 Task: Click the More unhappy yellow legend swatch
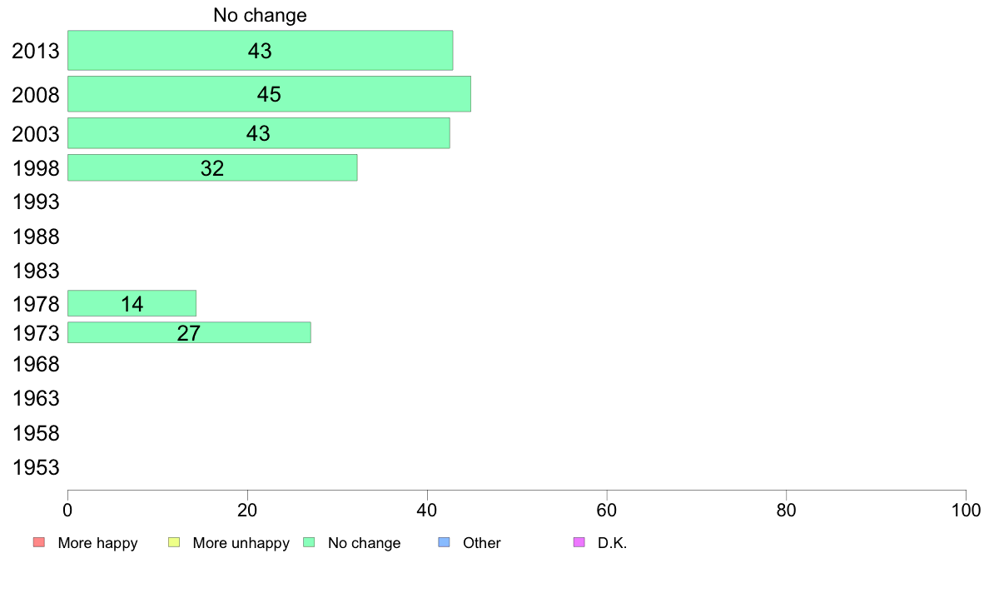[x=174, y=542]
